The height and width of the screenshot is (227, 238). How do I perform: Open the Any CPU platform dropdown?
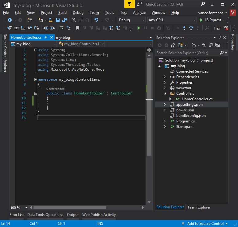click(172, 20)
